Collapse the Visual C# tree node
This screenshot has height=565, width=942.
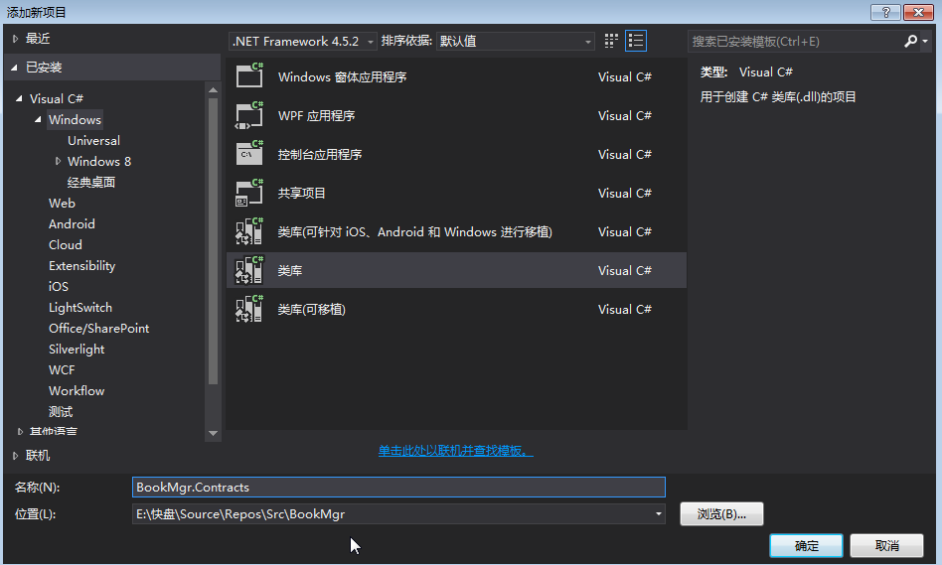(19, 98)
